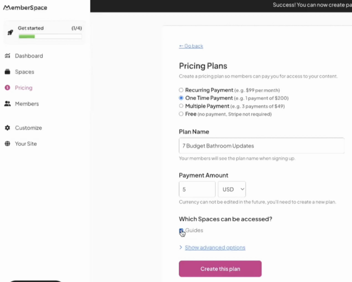Screen dimensions: 352x282
Task: Switch to the Pricing menu entry
Action: tap(23, 87)
